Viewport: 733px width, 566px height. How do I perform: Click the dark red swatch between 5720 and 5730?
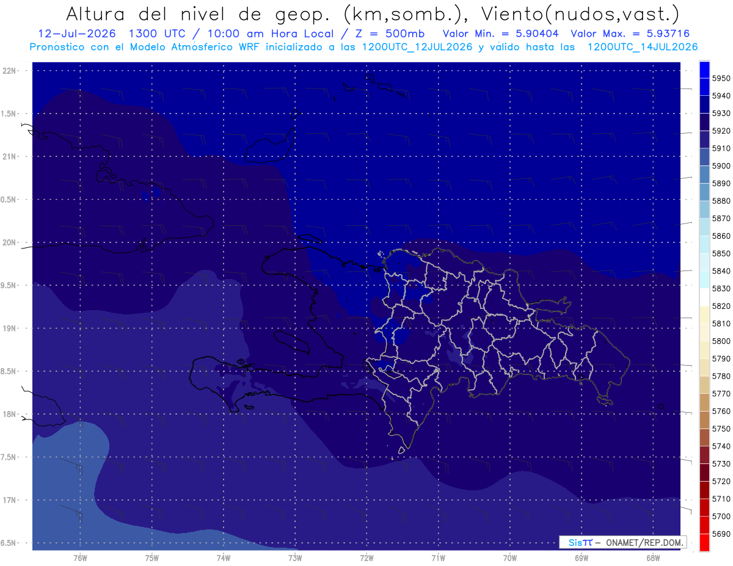[704, 473]
